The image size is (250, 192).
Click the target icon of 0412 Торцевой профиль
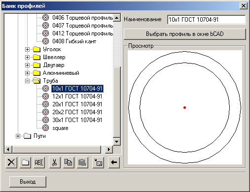(45, 33)
